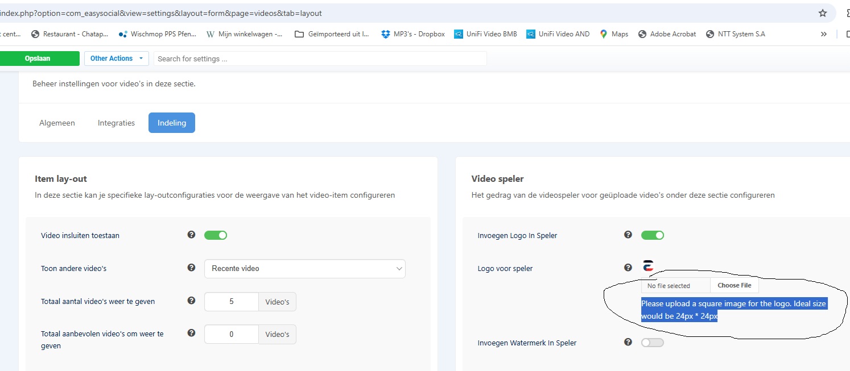Image resolution: width=850 pixels, height=371 pixels.
Task: Switch to the Algemeen tab
Action: [57, 123]
